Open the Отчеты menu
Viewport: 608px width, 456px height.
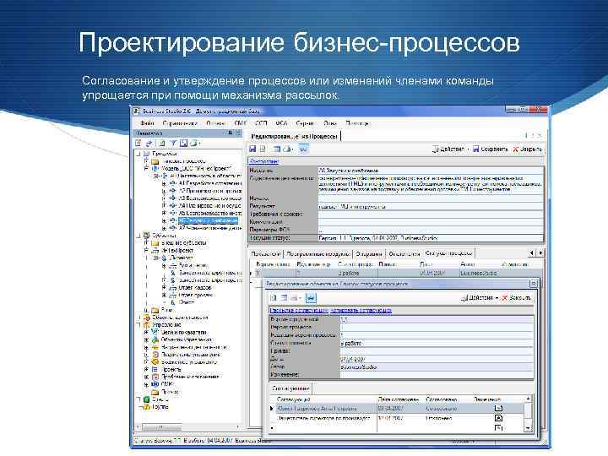pyautogui.click(x=216, y=123)
